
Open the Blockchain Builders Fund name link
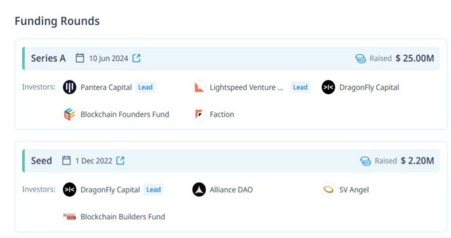[123, 217]
